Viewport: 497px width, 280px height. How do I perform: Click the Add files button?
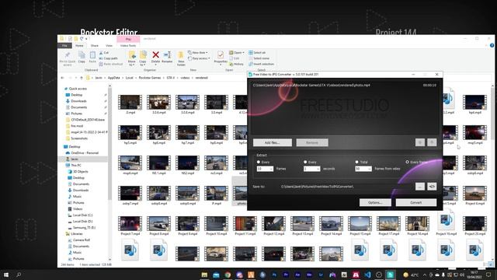pos(273,142)
